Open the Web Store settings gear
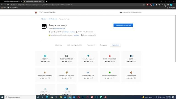This screenshot has height=99, width=176. pos(121,12)
